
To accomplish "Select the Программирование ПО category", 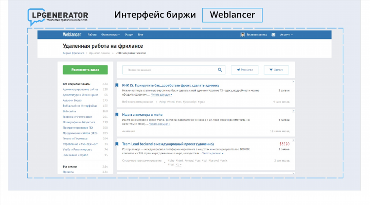I will point(78,128).
